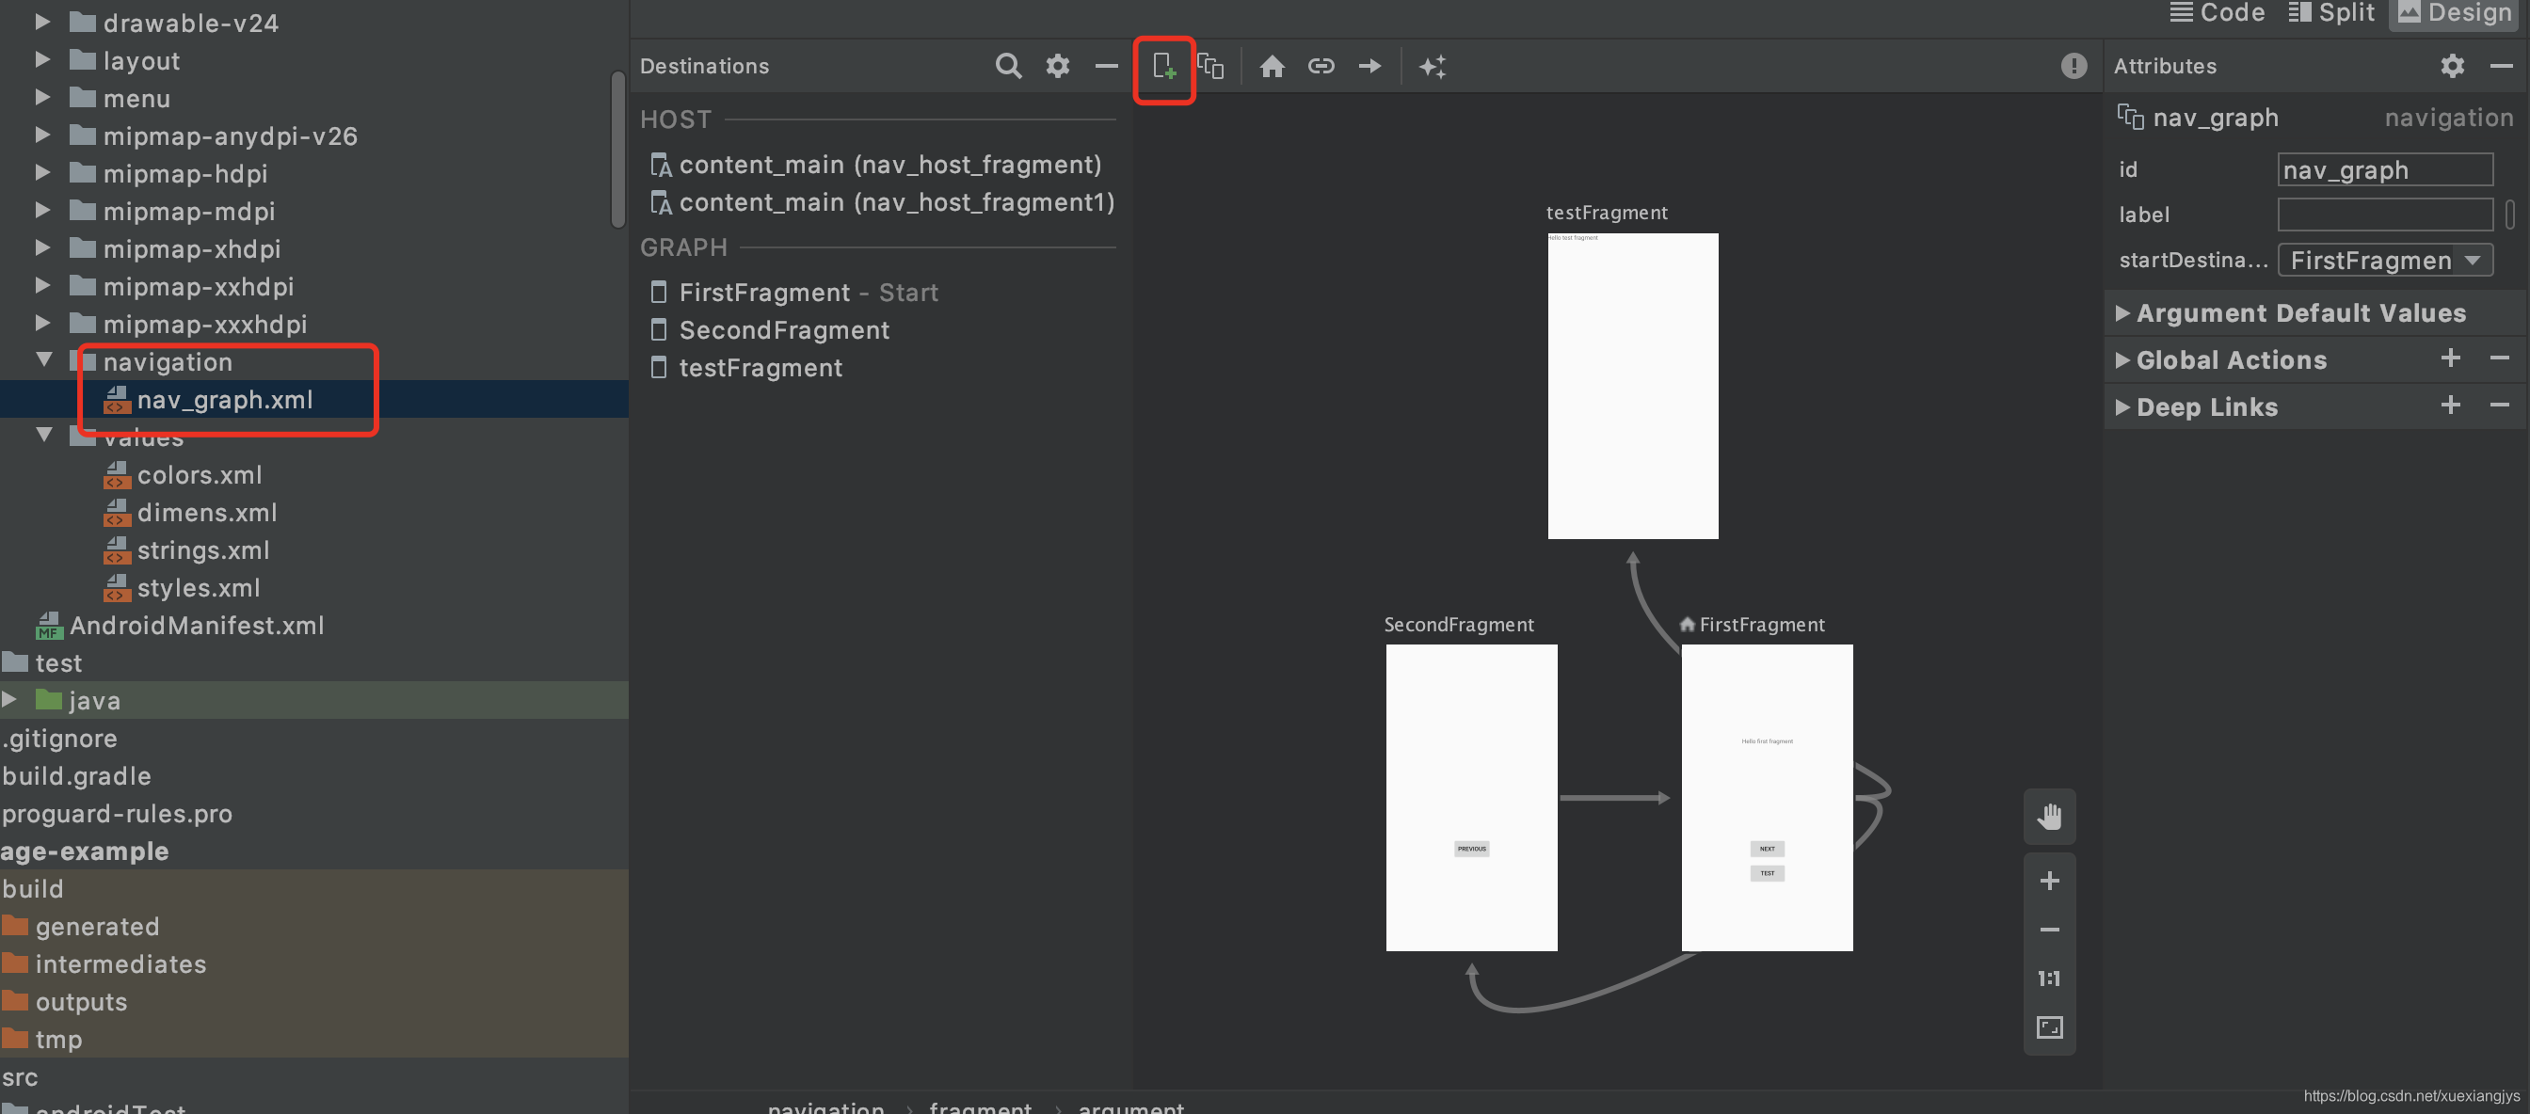The image size is (2530, 1114).
Task: Select FirstFragment - Start in destinations list
Action: [808, 293]
